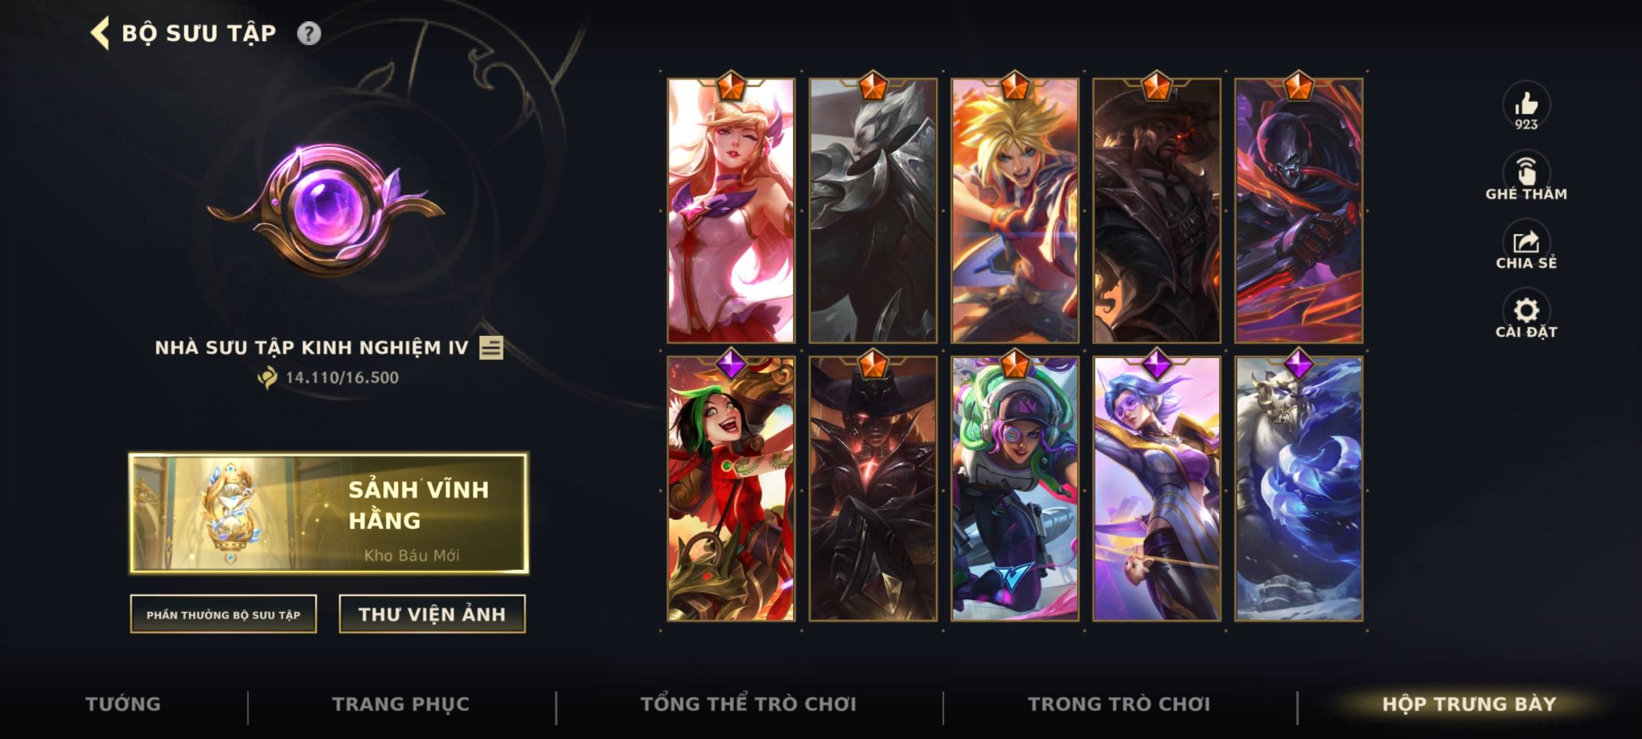Open collector level list icon beside Kinh Nghiệm IV
Image resolution: width=1642 pixels, height=739 pixels.
pos(491,348)
